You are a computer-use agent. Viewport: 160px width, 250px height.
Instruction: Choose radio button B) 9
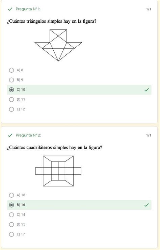pos(11,80)
